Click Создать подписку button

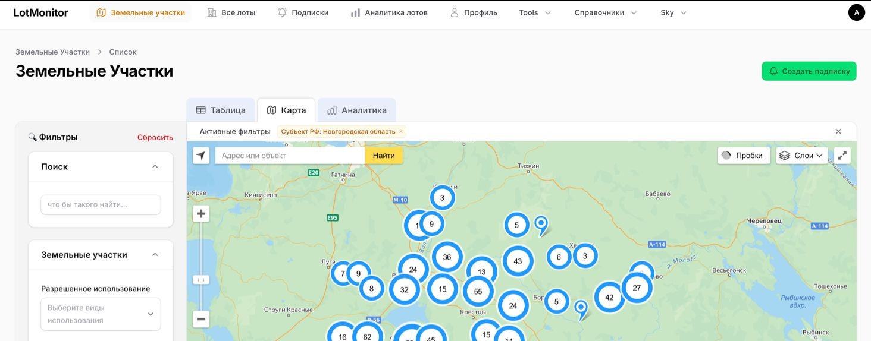[809, 71]
